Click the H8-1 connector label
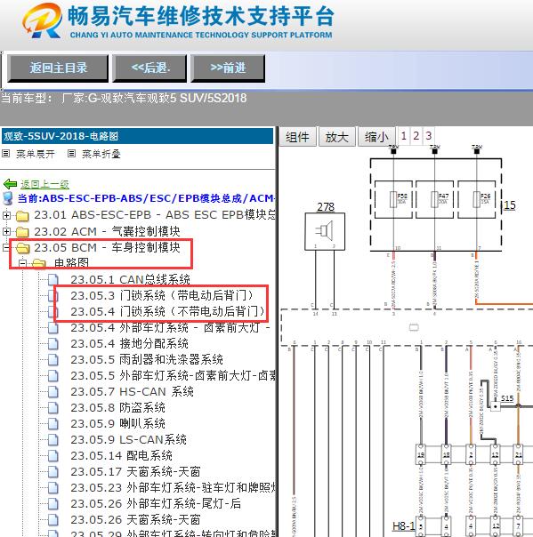 403,526
